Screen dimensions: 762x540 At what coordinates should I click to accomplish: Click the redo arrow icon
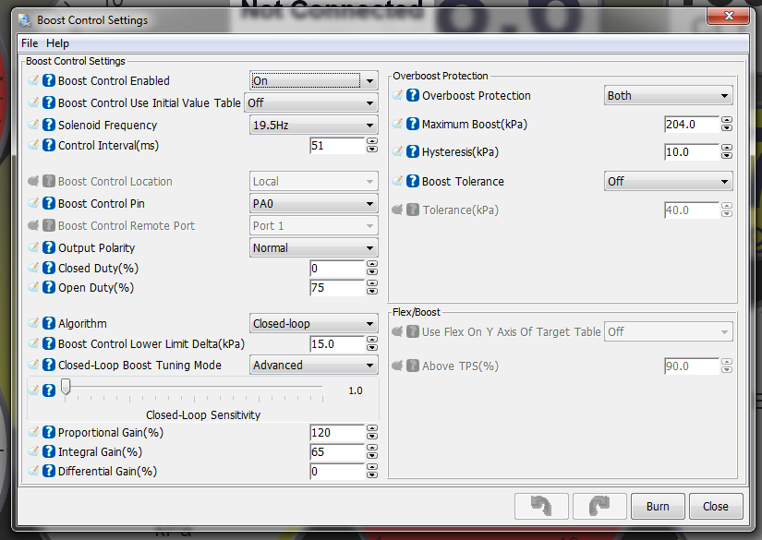coord(599,506)
